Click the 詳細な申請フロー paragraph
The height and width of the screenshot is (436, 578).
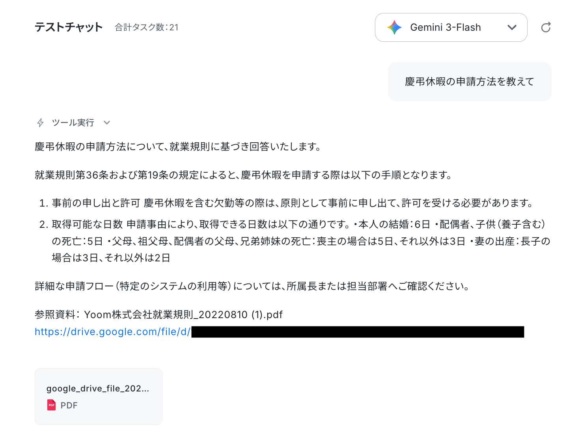point(253,286)
